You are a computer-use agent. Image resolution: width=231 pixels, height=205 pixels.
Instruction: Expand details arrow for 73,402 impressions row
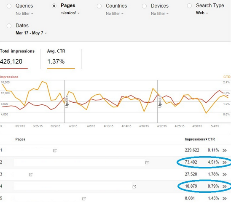[225, 162]
